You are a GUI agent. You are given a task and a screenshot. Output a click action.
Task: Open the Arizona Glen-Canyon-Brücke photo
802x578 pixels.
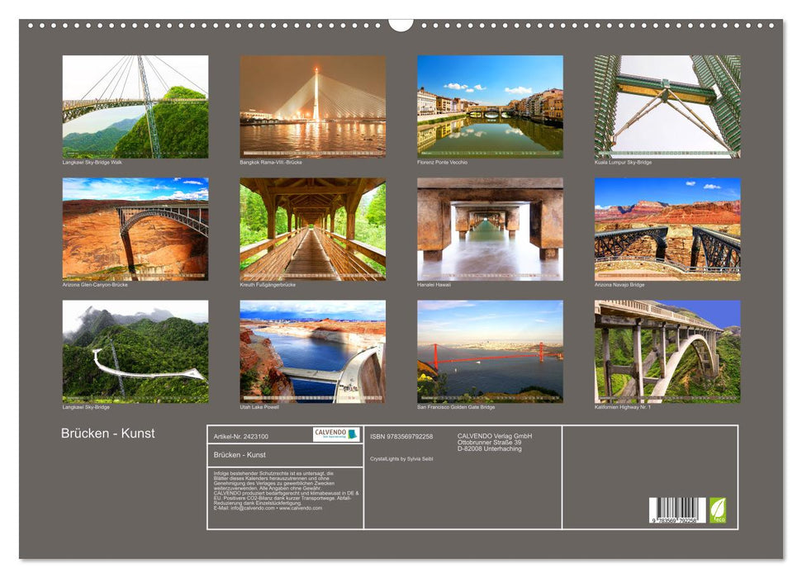pyautogui.click(x=135, y=230)
